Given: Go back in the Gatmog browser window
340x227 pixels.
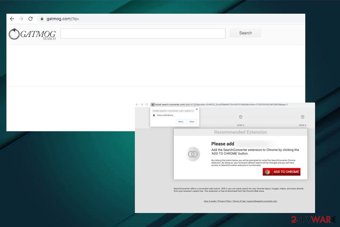Looking at the screenshot, I should click(12, 19).
